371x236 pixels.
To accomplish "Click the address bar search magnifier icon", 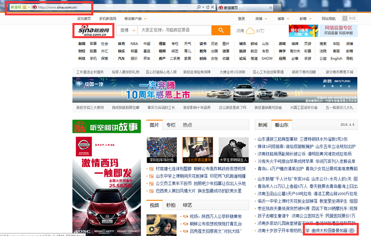I will 198,8.
